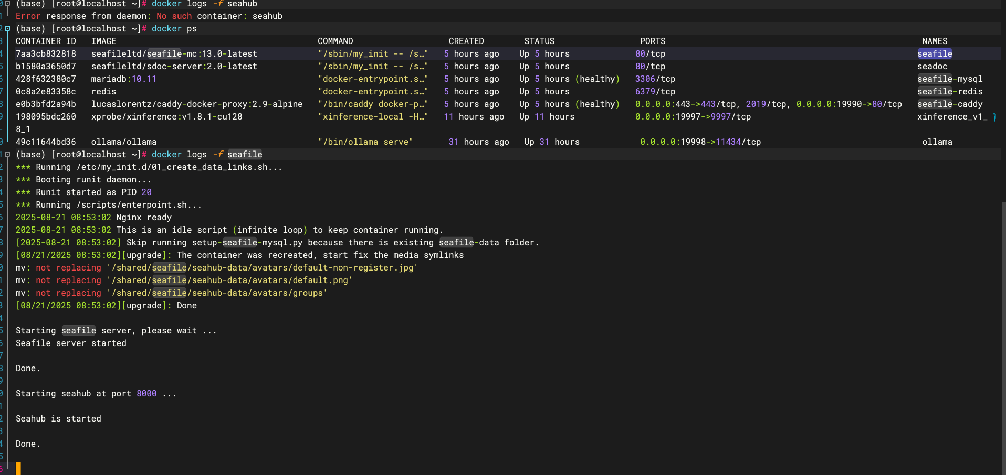Select container ID 49c11644bd36
Image resolution: width=1006 pixels, height=475 pixels.
pos(46,142)
